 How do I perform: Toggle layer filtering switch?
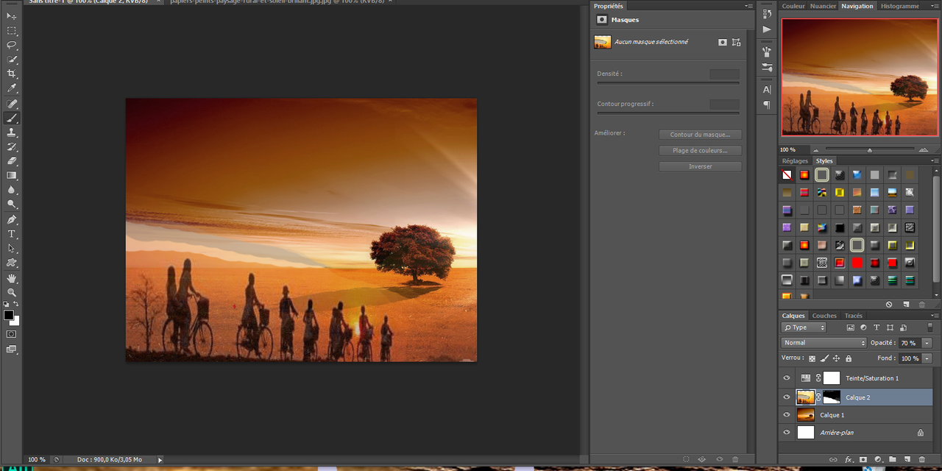point(930,327)
